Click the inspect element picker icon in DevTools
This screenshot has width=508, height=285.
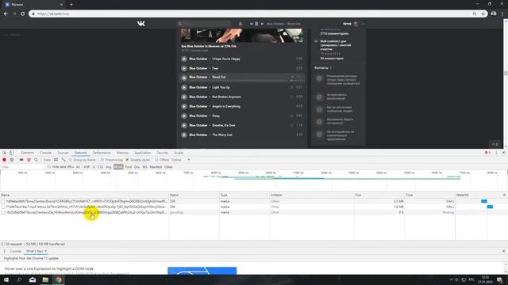pyautogui.click(x=4, y=153)
